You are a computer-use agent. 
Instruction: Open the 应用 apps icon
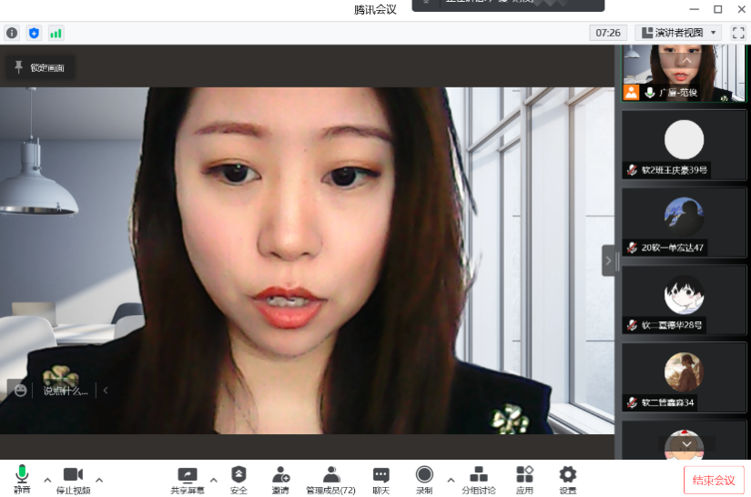pyautogui.click(x=524, y=479)
